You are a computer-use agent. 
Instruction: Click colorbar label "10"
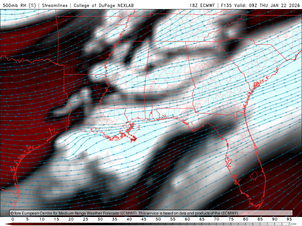tap(42, 219)
